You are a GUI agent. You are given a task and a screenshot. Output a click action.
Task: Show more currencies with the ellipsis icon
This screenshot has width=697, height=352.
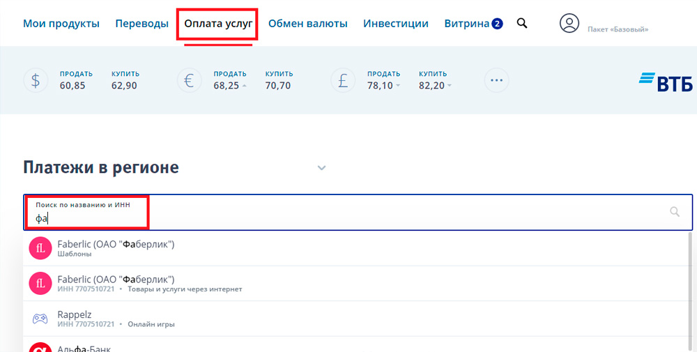coord(496,80)
